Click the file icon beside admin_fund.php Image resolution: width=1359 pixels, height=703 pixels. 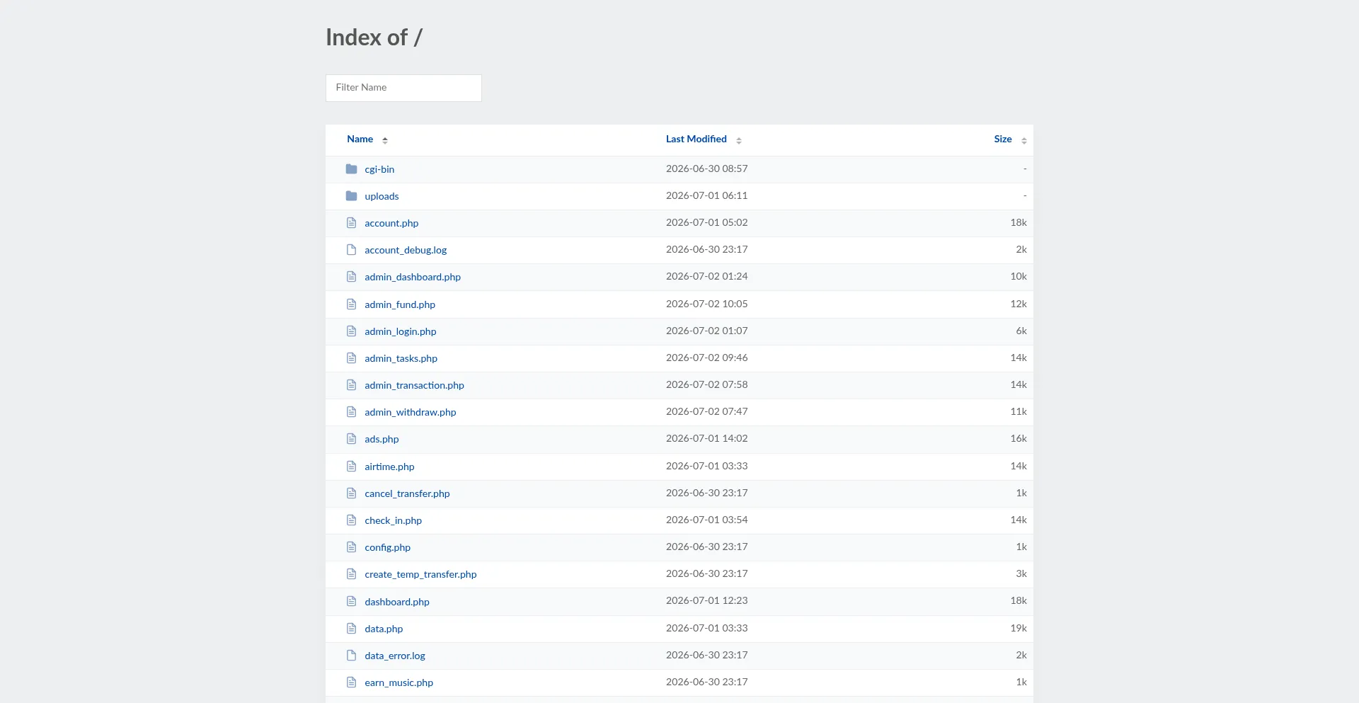tap(351, 304)
